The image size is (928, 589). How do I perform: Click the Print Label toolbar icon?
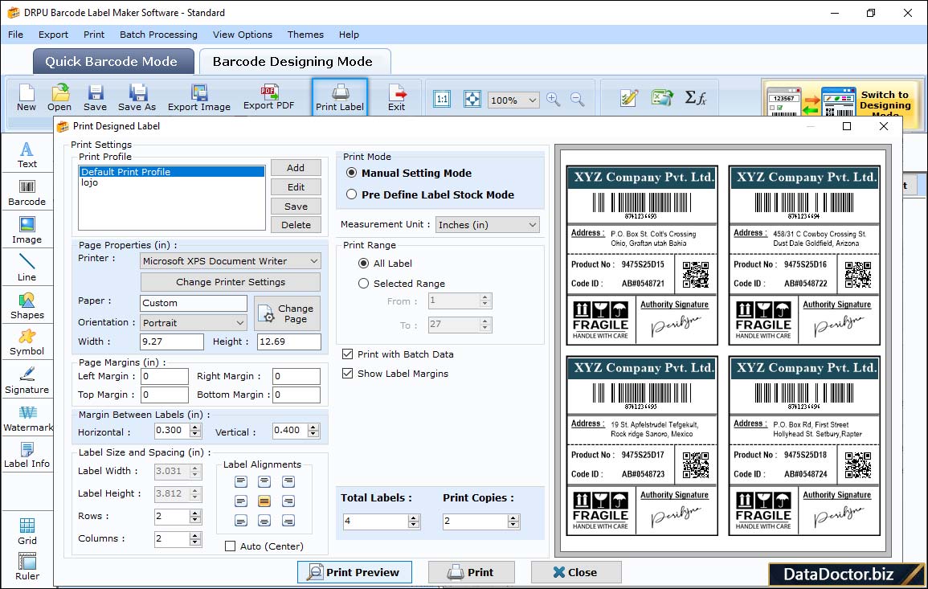340,98
